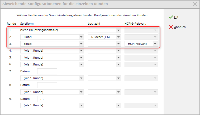The width and height of the screenshot is (200, 115).
Task: Cancel via the red X Abbruch button
Action: (x=177, y=27)
